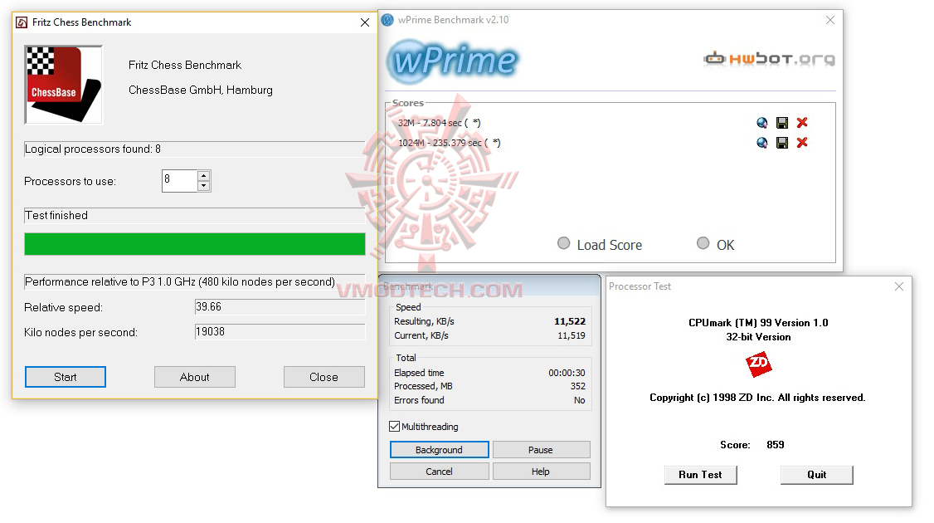Click the Processors to use input field
The height and width of the screenshot is (523, 934).
pos(179,181)
